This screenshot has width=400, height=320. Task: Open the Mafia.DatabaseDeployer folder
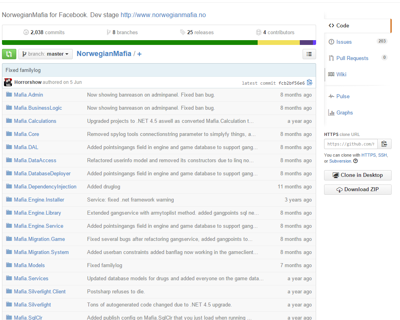pyautogui.click(x=43, y=174)
